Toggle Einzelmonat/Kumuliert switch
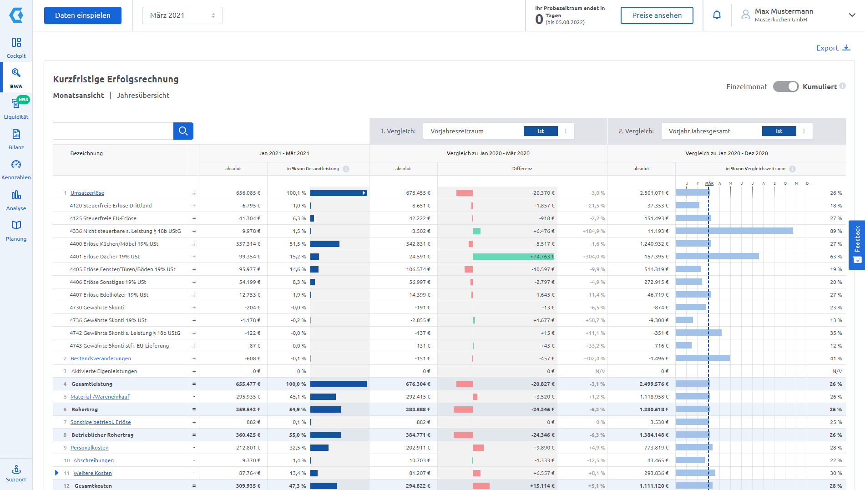 (x=785, y=86)
